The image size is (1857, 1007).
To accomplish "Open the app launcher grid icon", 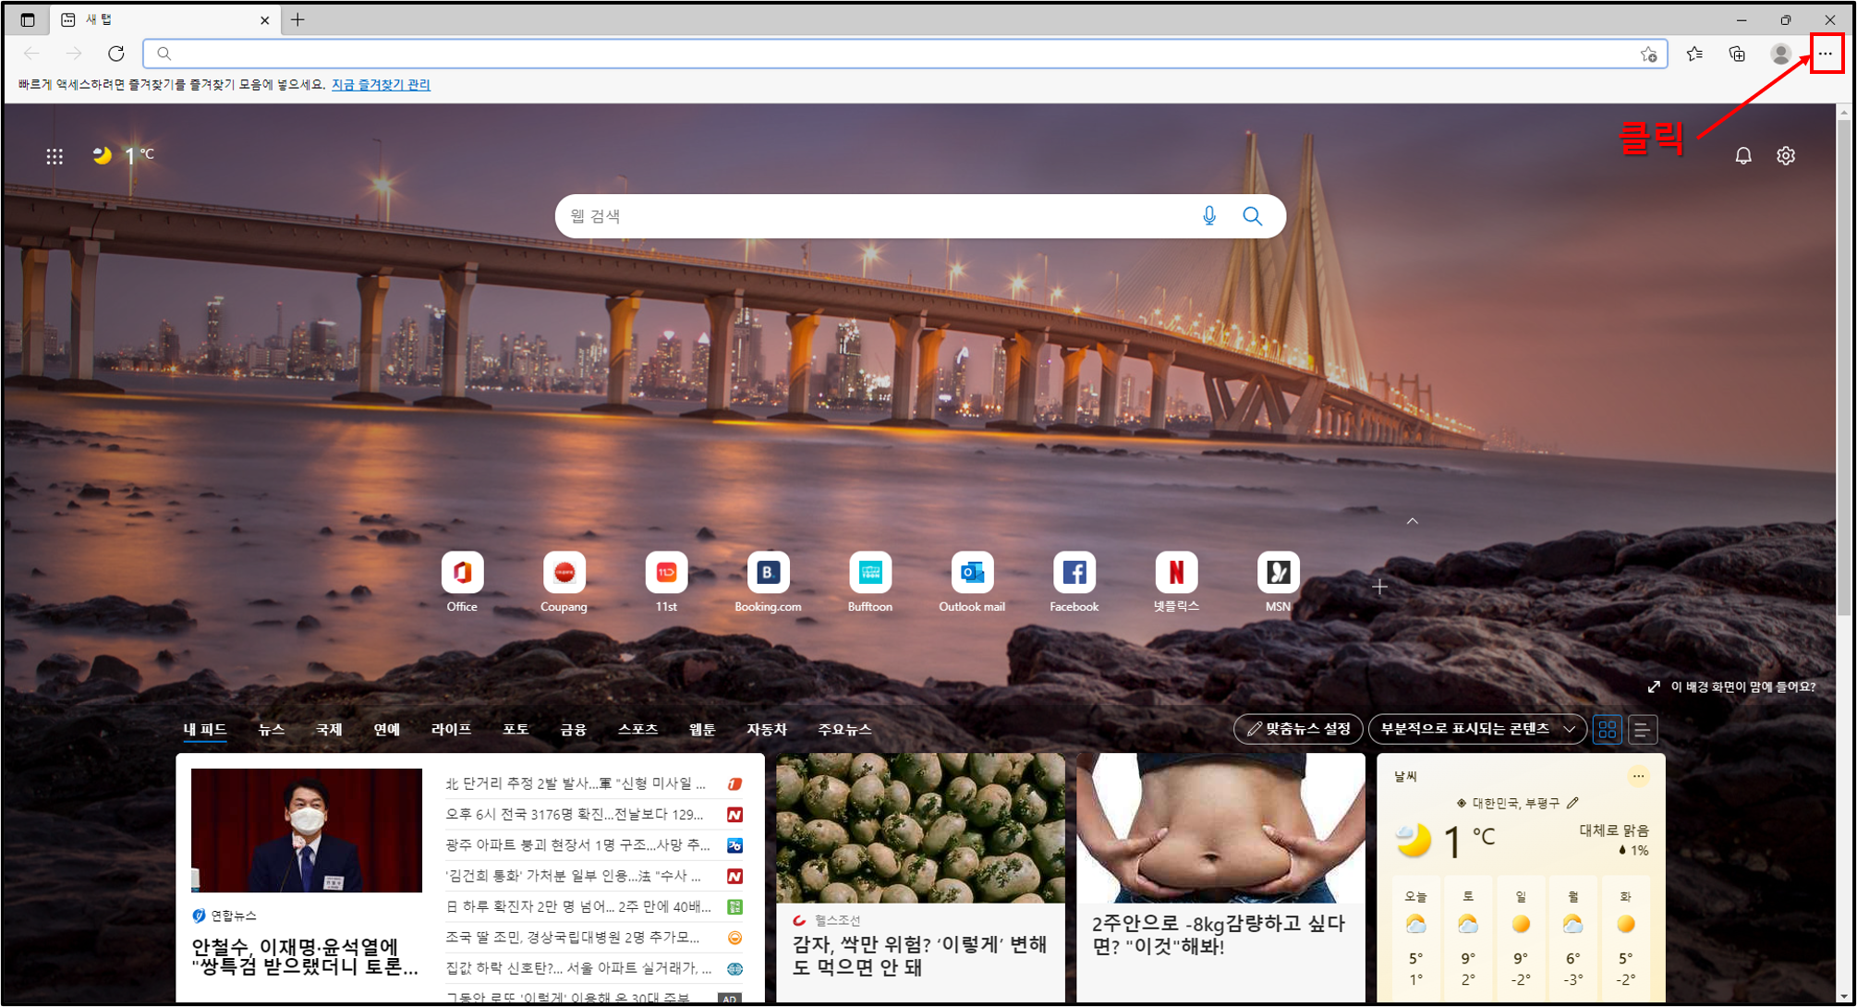I will point(55,156).
